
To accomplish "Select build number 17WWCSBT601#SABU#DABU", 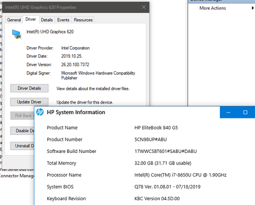I will point(166,151).
